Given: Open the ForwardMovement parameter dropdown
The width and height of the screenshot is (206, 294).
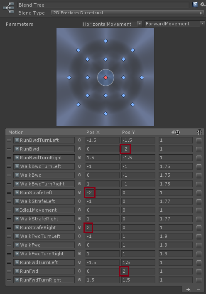Looking at the screenshot, I should click(174, 24).
